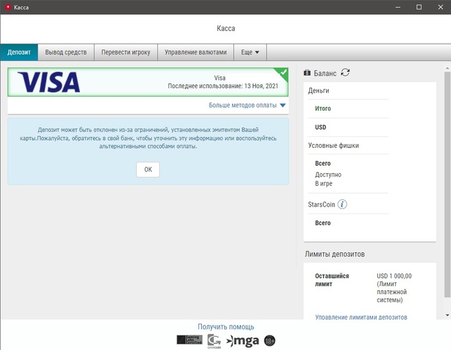
Task: Click the PokerStars logo in title bar
Action: 8,7
